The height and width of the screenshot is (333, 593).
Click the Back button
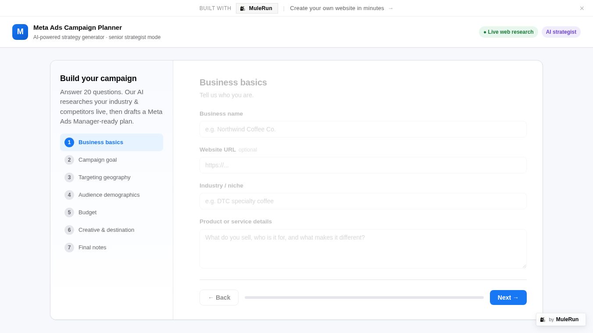point(219,298)
